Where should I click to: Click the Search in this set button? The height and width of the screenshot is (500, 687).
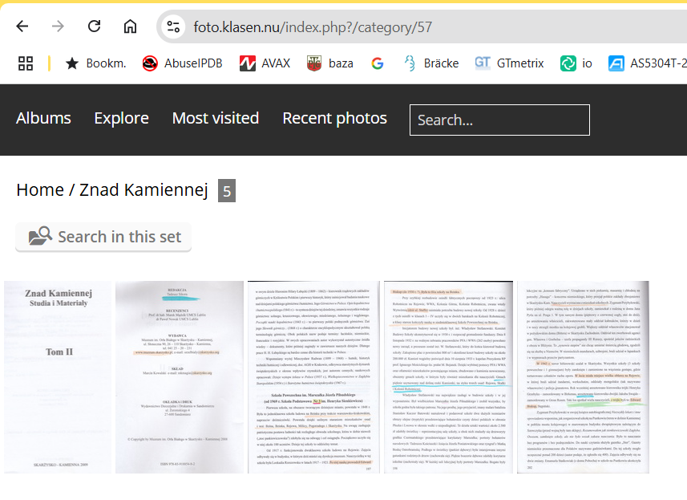[103, 237]
